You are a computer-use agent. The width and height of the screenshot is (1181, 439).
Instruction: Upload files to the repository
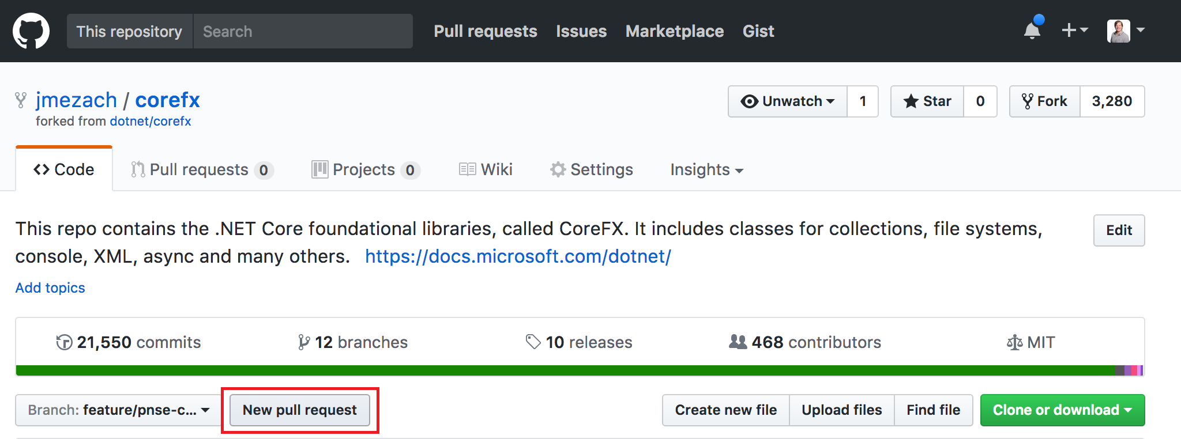(842, 410)
